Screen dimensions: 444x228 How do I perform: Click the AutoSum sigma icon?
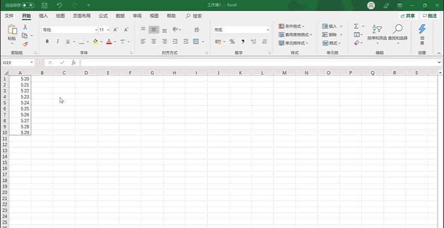coord(357,26)
